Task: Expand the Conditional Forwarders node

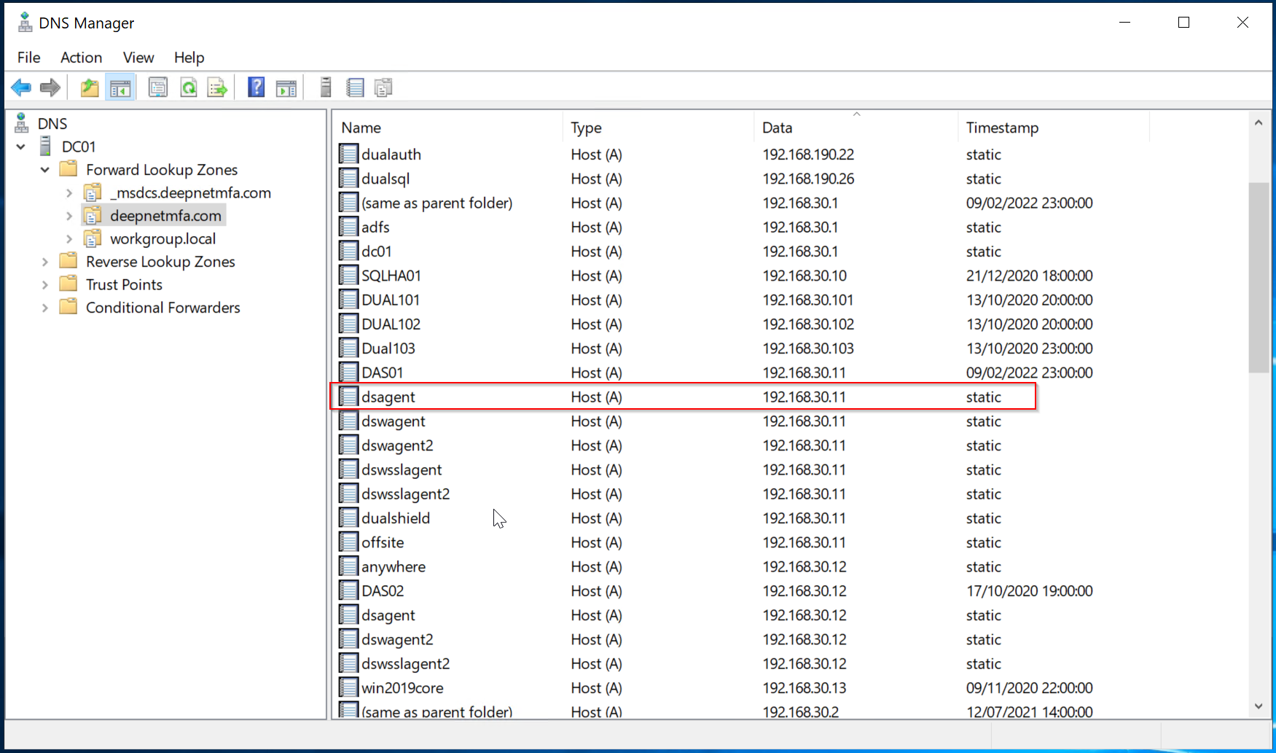Action: (45, 308)
